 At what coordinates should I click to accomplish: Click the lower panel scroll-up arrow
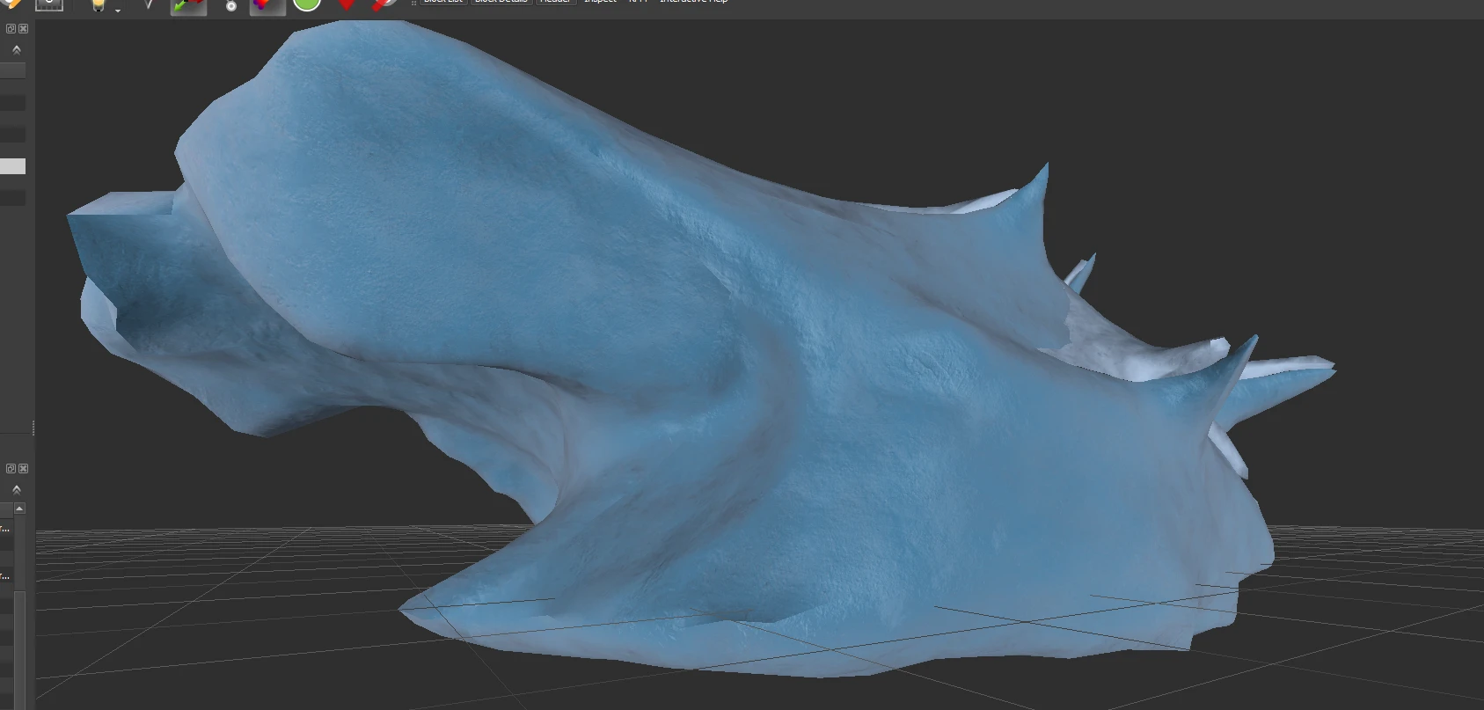tap(19, 509)
